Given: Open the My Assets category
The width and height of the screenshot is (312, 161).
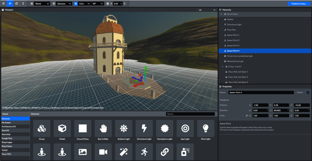Looking at the screenshot, I should (x=15, y=122).
